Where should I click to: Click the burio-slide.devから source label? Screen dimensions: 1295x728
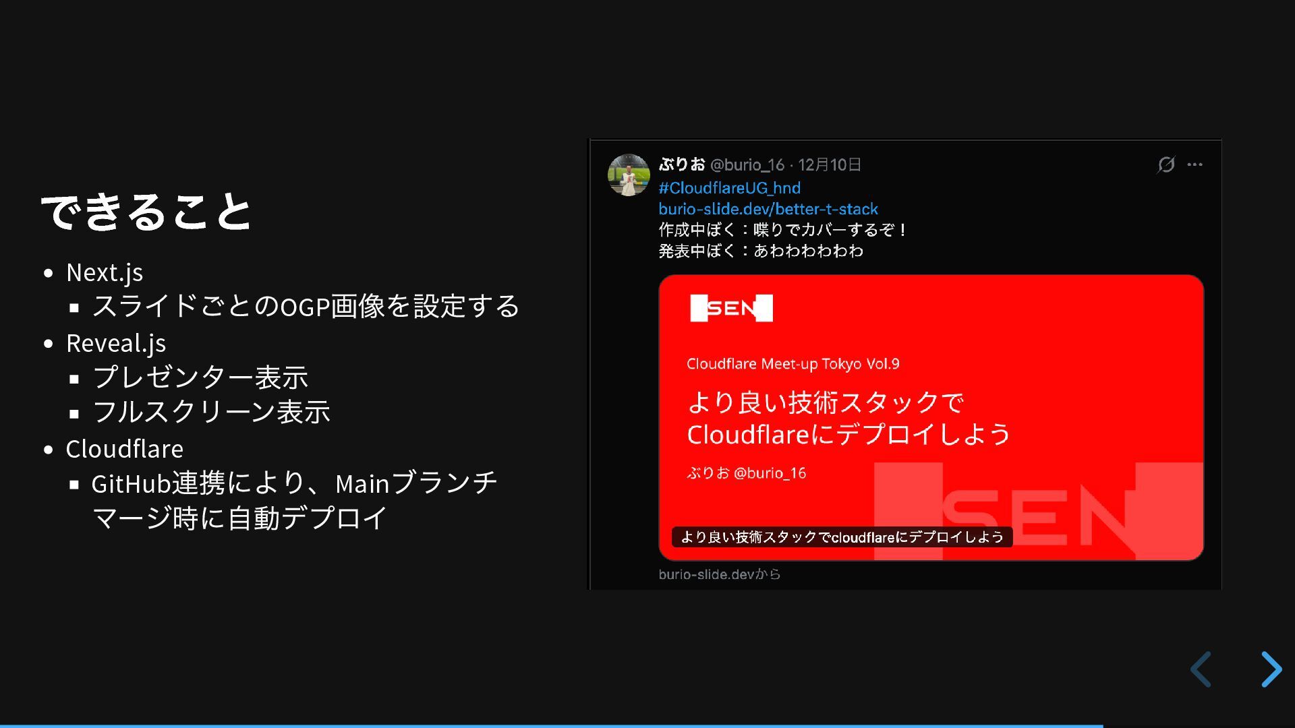(720, 574)
